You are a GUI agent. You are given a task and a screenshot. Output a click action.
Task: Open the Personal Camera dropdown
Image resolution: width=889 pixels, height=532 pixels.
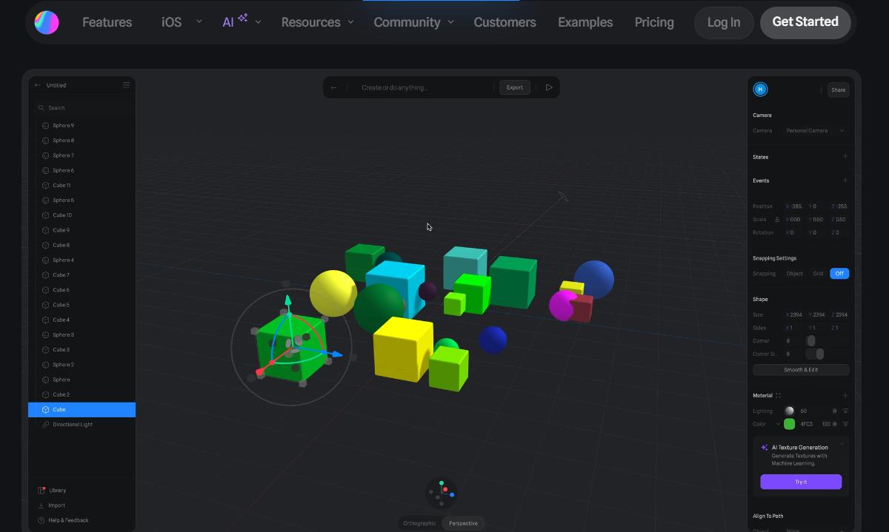tap(815, 131)
